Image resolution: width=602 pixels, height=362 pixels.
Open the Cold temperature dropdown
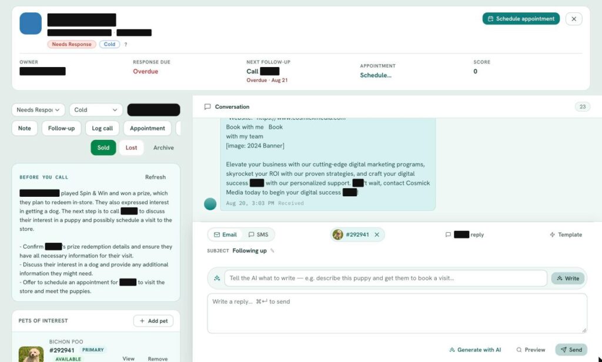click(x=96, y=110)
